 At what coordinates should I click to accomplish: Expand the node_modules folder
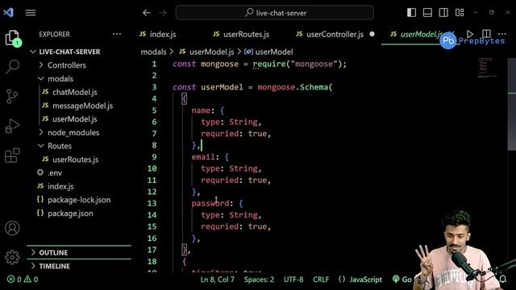coord(73,133)
